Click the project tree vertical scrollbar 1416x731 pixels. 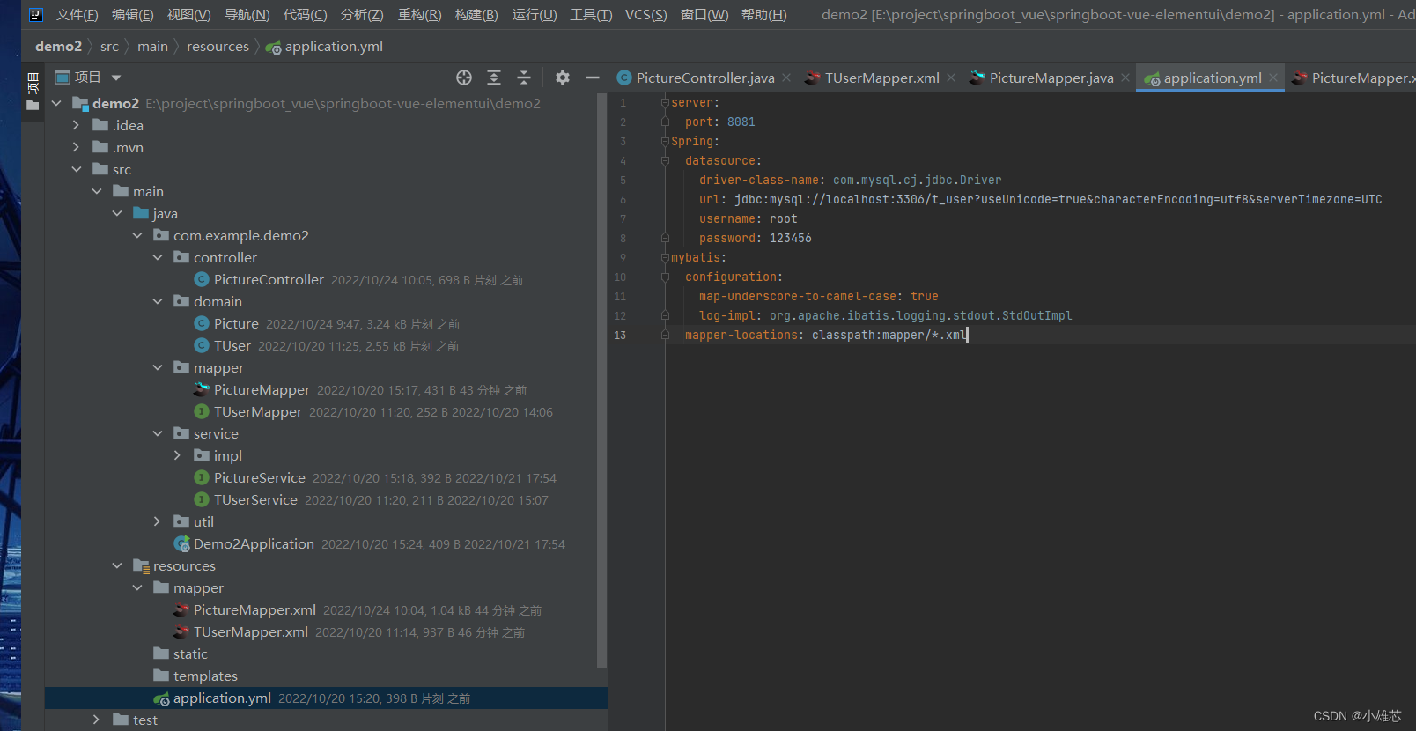click(602, 379)
